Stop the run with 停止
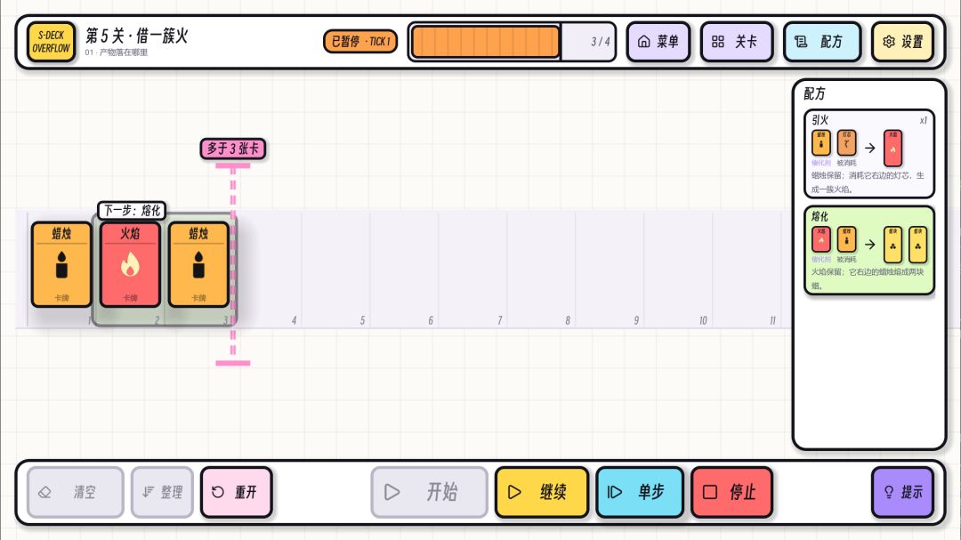Screen dimensions: 961x540 click(x=731, y=492)
